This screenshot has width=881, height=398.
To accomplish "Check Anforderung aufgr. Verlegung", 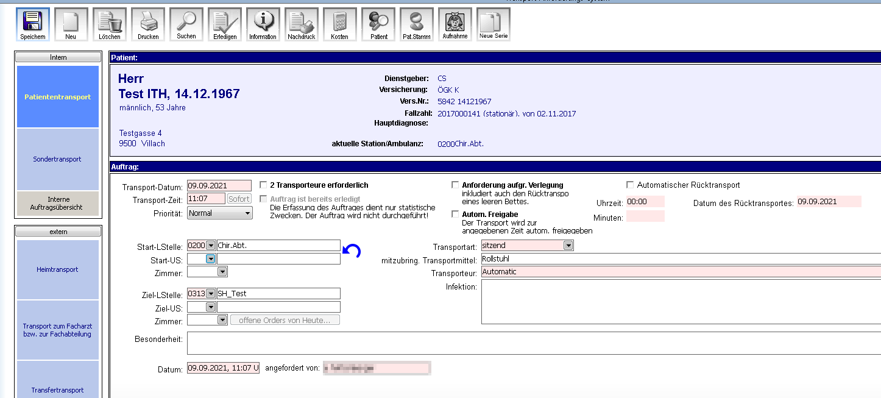I will point(455,185).
